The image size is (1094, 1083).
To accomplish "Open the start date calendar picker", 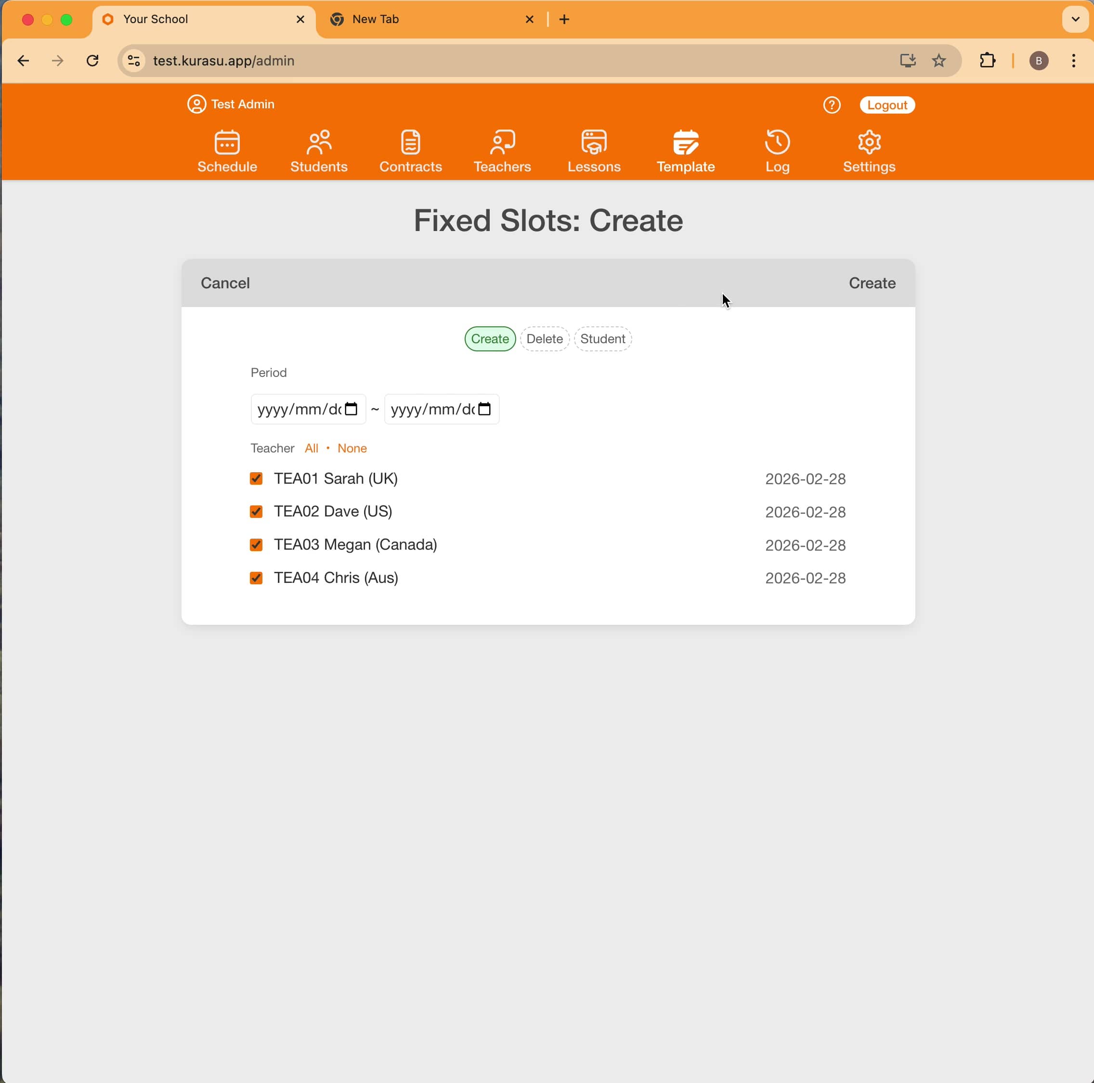I will 351,409.
